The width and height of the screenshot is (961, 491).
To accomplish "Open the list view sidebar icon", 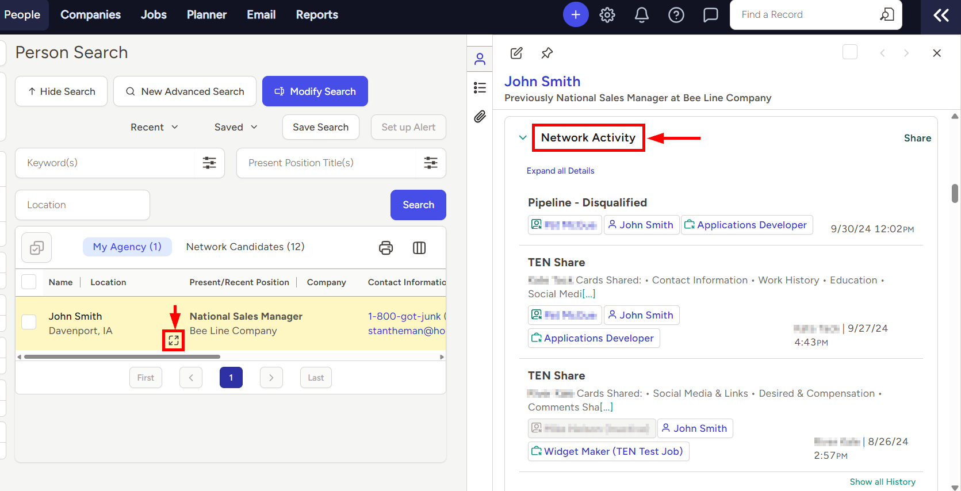I will [x=480, y=87].
